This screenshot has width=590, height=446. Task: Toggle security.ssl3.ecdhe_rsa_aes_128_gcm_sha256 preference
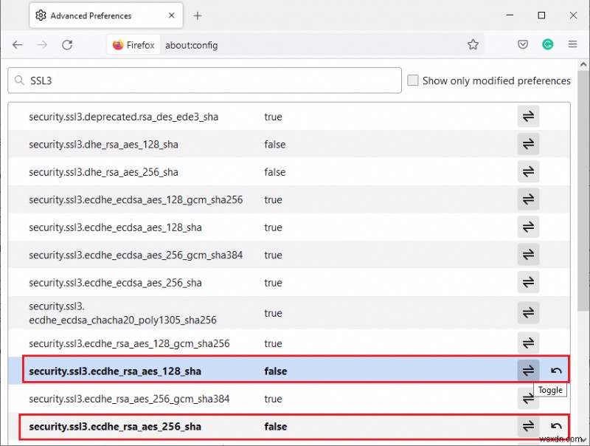pyautogui.click(x=528, y=343)
